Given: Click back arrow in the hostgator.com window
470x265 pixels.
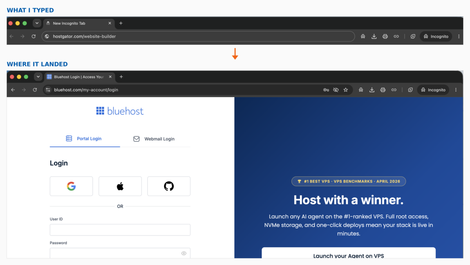Looking at the screenshot, I should 11,36.
